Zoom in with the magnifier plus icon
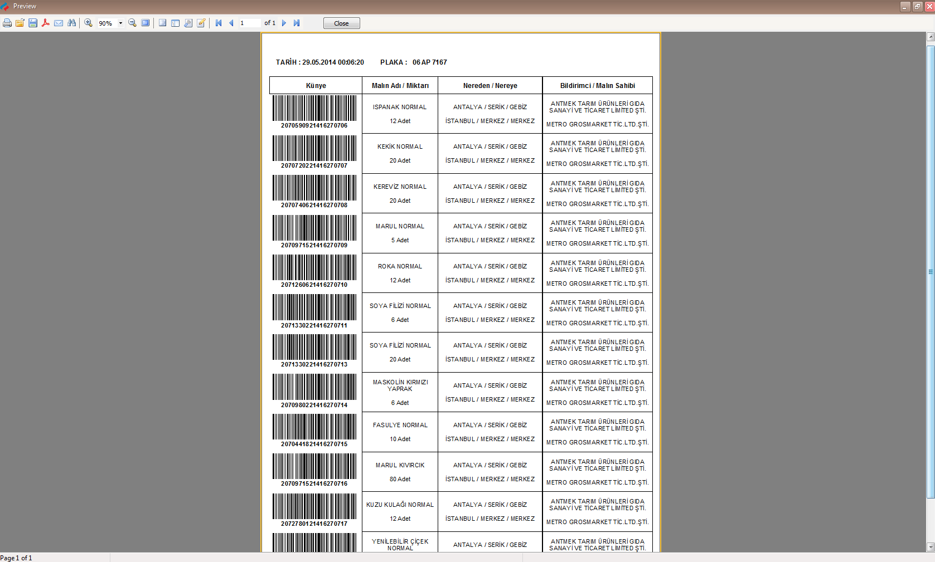Image resolution: width=935 pixels, height=562 pixels. click(88, 23)
